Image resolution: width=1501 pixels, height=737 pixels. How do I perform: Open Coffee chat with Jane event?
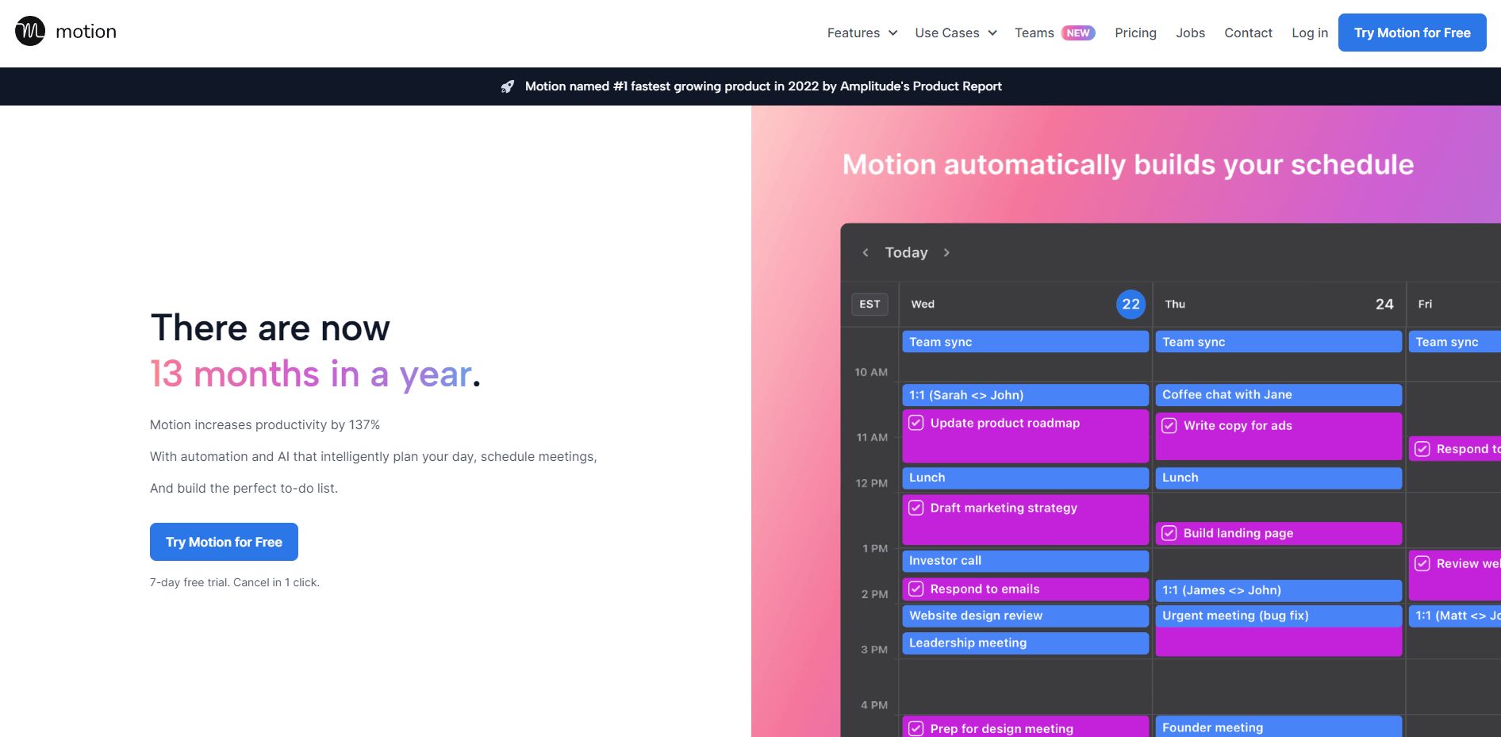(x=1278, y=395)
